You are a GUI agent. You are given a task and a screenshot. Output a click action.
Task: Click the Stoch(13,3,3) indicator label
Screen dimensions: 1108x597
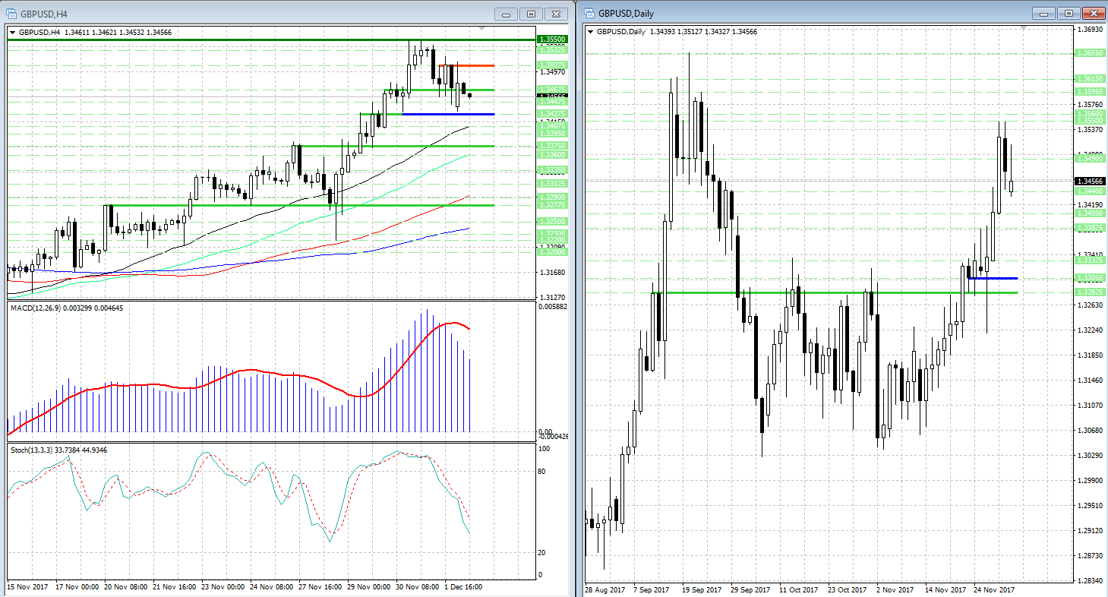59,450
